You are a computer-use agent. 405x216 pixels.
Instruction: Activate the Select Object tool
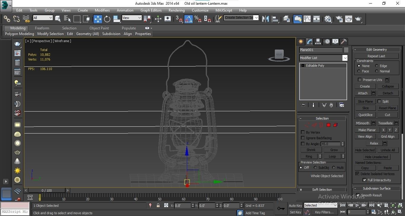(58, 19)
